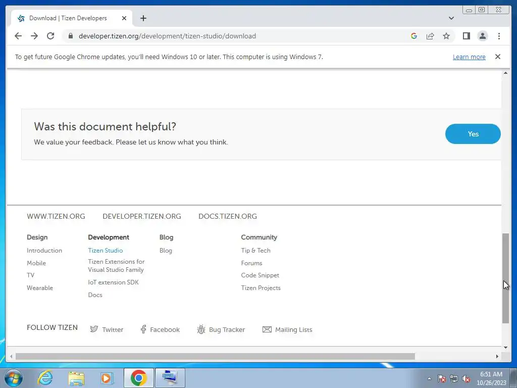Screen dimensions: 517x388
Task: Click the horizontal scrollbar thumb
Action: coord(215,356)
